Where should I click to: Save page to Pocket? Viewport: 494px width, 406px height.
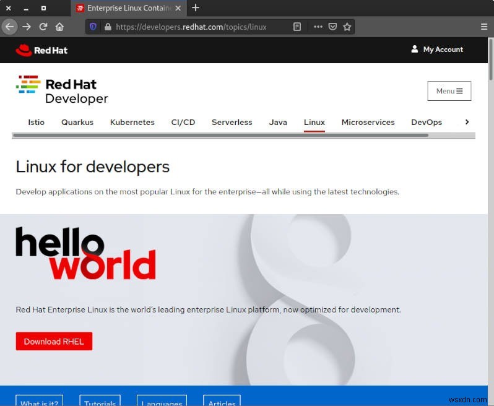pyautogui.click(x=332, y=27)
